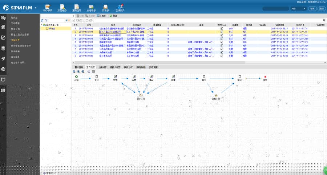Image resolution: width=327 pixels, height=175 pixels.
Task: Toggle the publish checkbox in table row 1
Action: click(222, 28)
